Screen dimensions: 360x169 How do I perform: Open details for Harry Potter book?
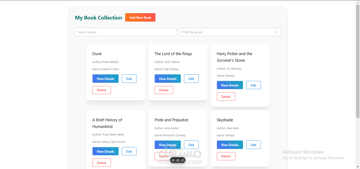(230, 85)
